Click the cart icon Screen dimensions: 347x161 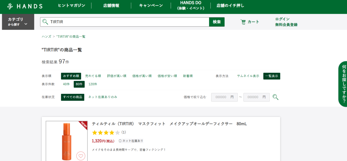pyautogui.click(x=243, y=22)
